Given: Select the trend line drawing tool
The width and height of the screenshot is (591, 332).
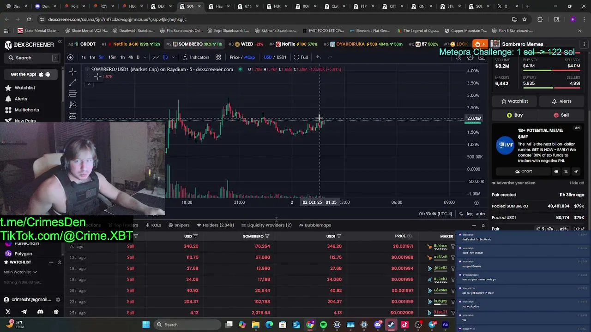Looking at the screenshot, I should (72, 83).
